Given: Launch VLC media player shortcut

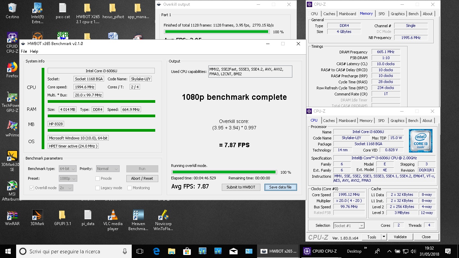Looking at the screenshot, I should click(113, 220).
